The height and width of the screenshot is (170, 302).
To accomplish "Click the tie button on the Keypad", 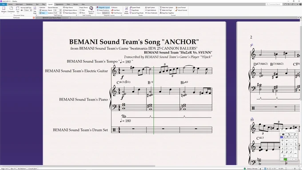I will pyautogui.click(x=296, y=154).
